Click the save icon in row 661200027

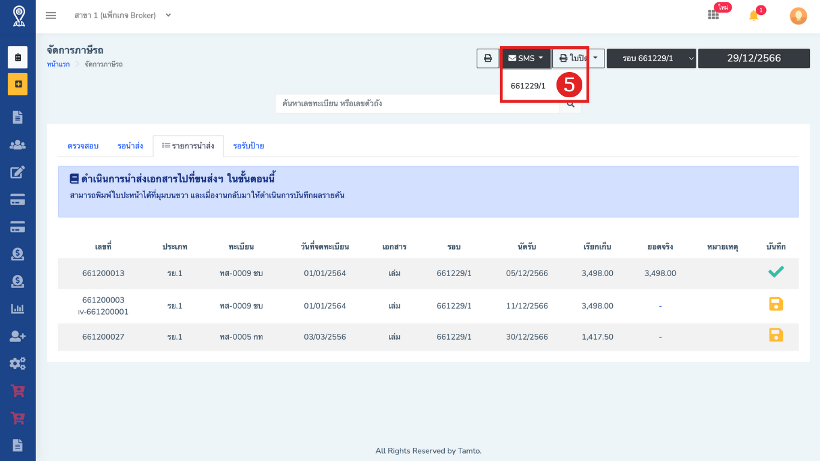776,336
